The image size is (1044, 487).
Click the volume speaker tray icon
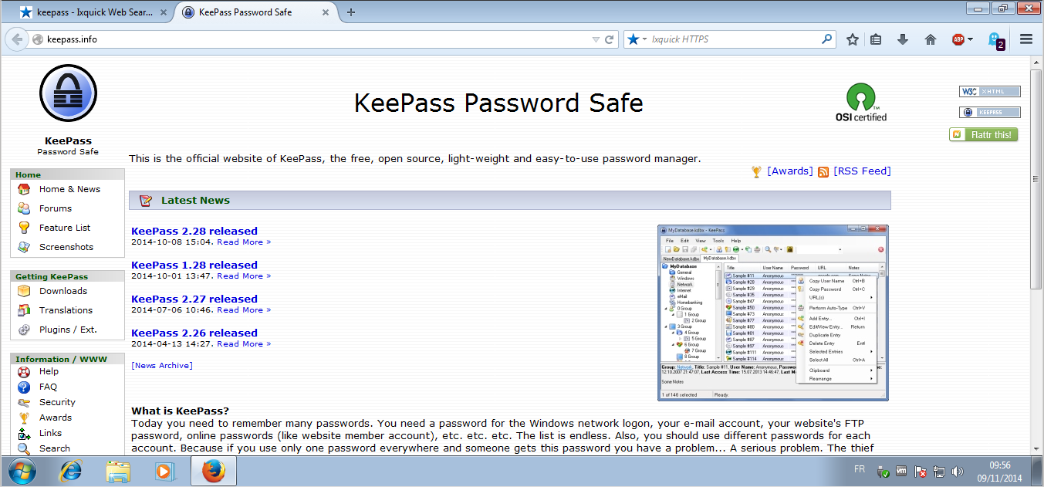pyautogui.click(x=958, y=471)
